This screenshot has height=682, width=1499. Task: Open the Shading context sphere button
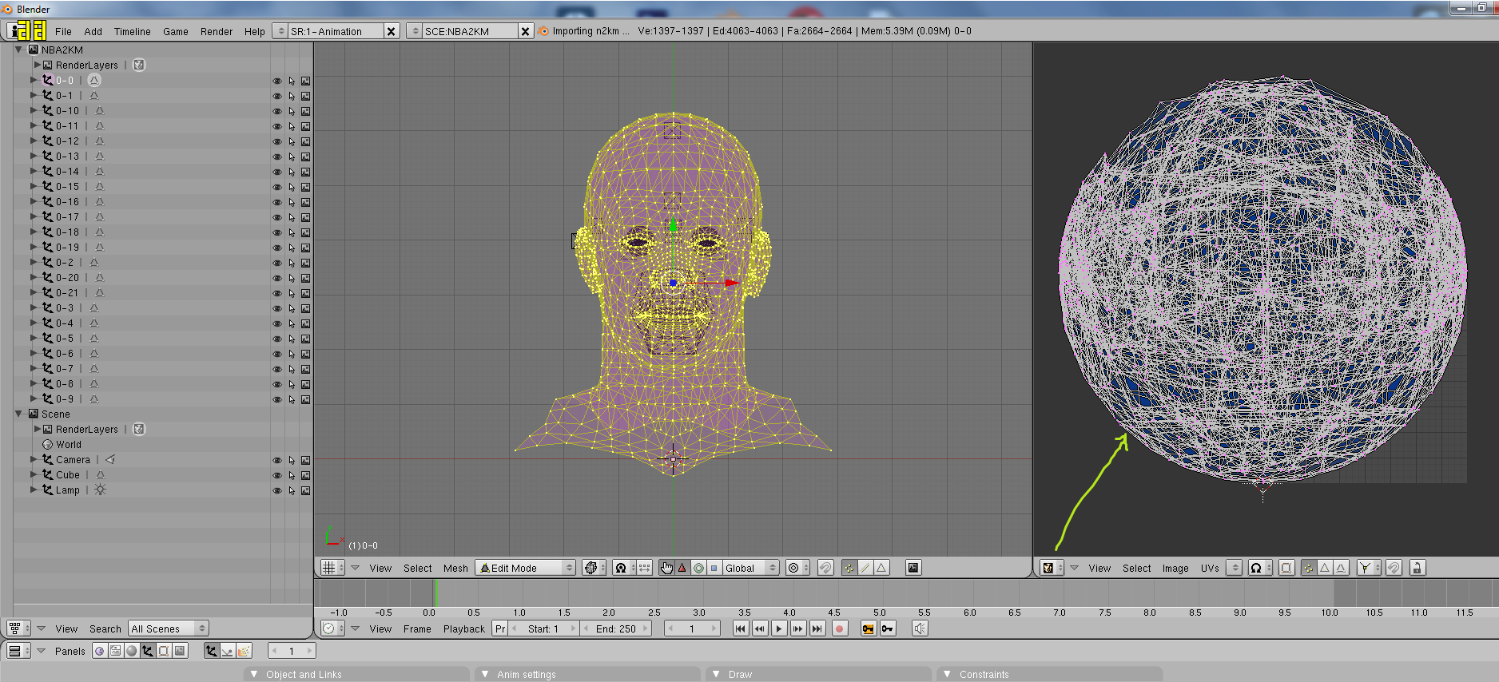click(x=132, y=651)
